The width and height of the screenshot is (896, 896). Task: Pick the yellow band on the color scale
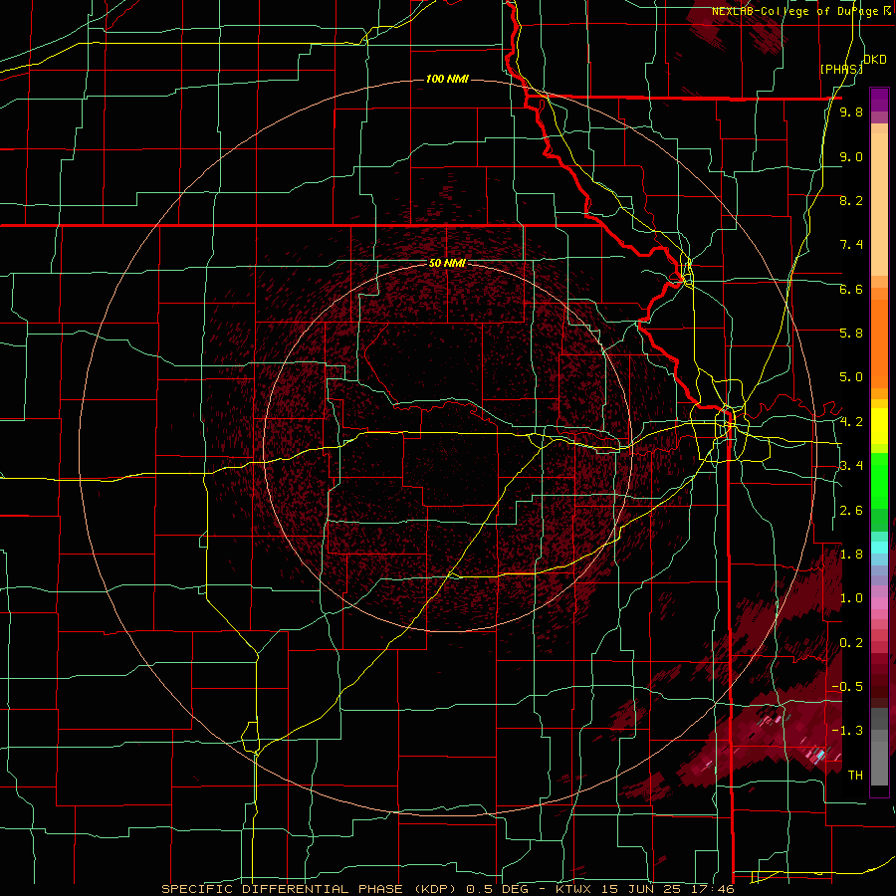(879, 426)
